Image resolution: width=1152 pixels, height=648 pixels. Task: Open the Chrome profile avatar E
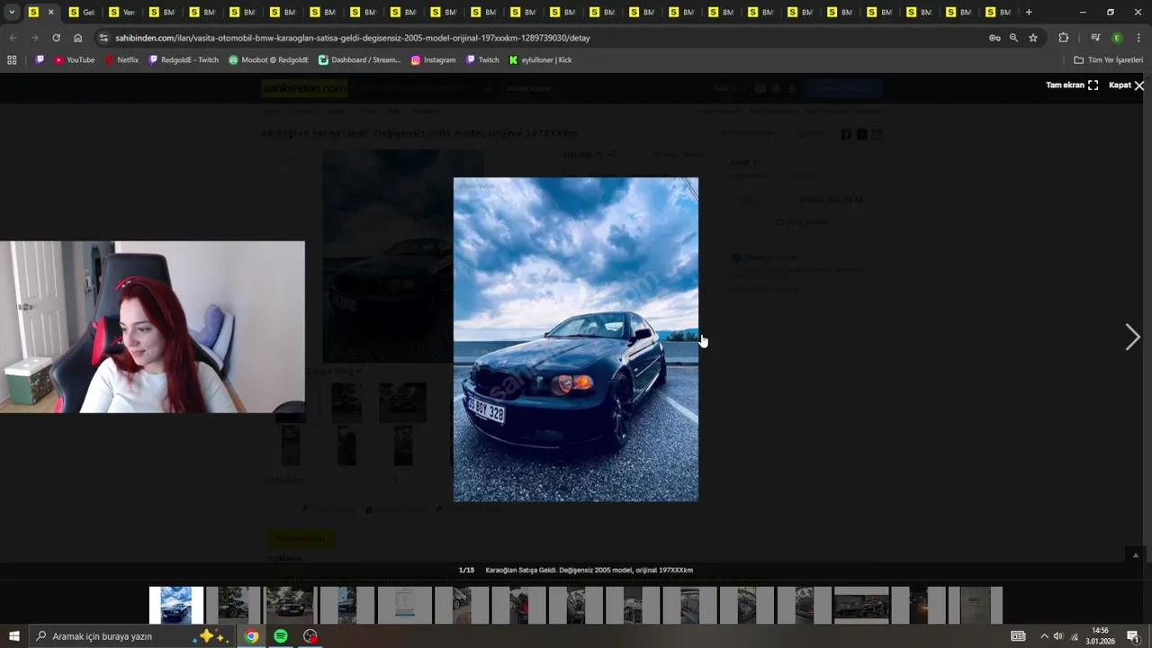[x=1117, y=38]
